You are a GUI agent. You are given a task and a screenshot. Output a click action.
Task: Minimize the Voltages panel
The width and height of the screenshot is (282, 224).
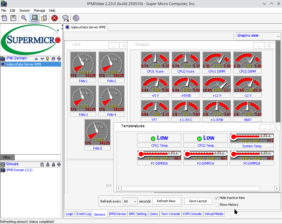pyautogui.click(x=258, y=46)
